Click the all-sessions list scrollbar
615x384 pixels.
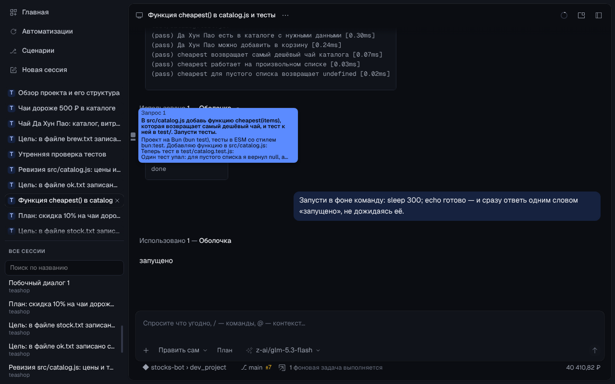click(x=122, y=338)
